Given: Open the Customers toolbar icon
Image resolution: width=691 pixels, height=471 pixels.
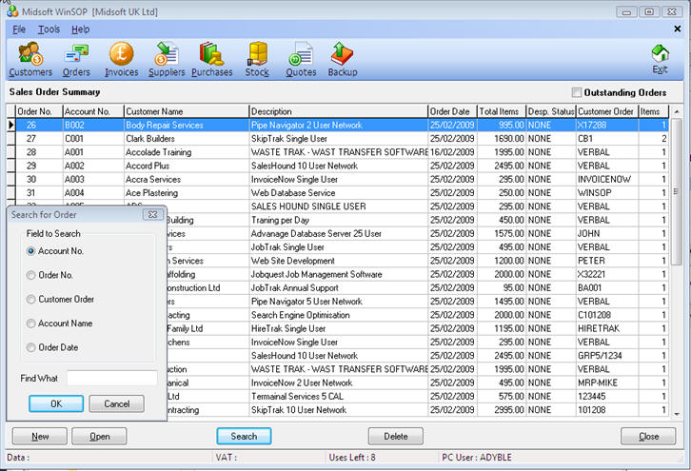Looking at the screenshot, I should click(30, 60).
